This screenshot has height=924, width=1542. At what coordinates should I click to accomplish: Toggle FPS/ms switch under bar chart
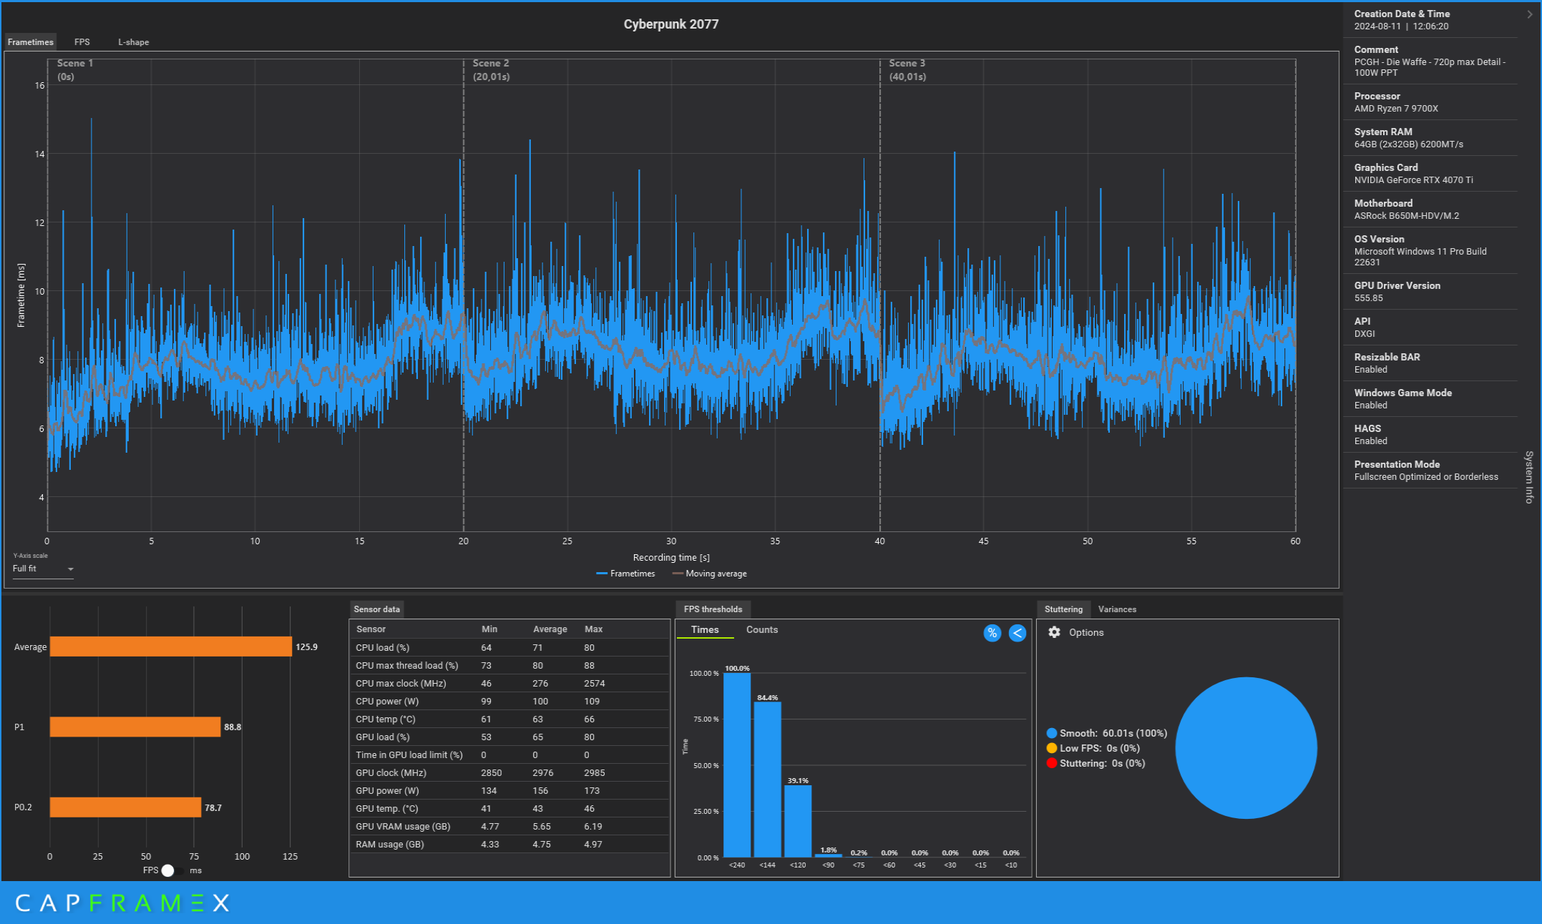(x=172, y=870)
